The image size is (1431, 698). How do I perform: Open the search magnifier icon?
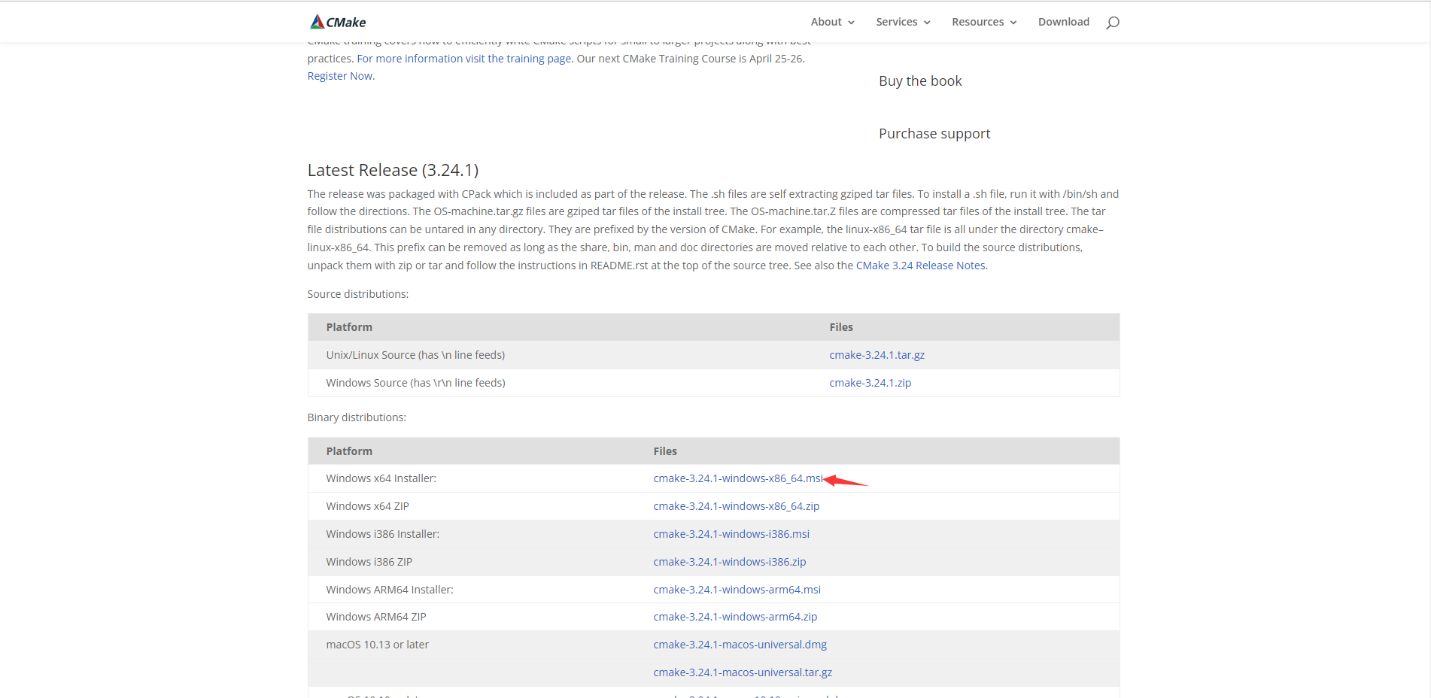[1113, 23]
